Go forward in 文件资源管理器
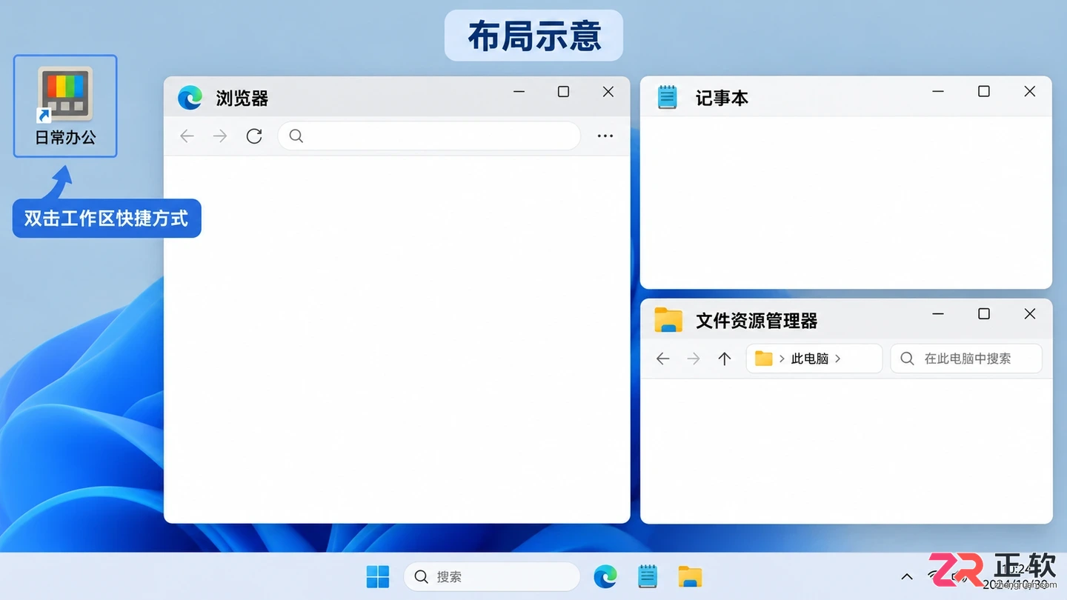The height and width of the screenshot is (600, 1067). (x=694, y=359)
